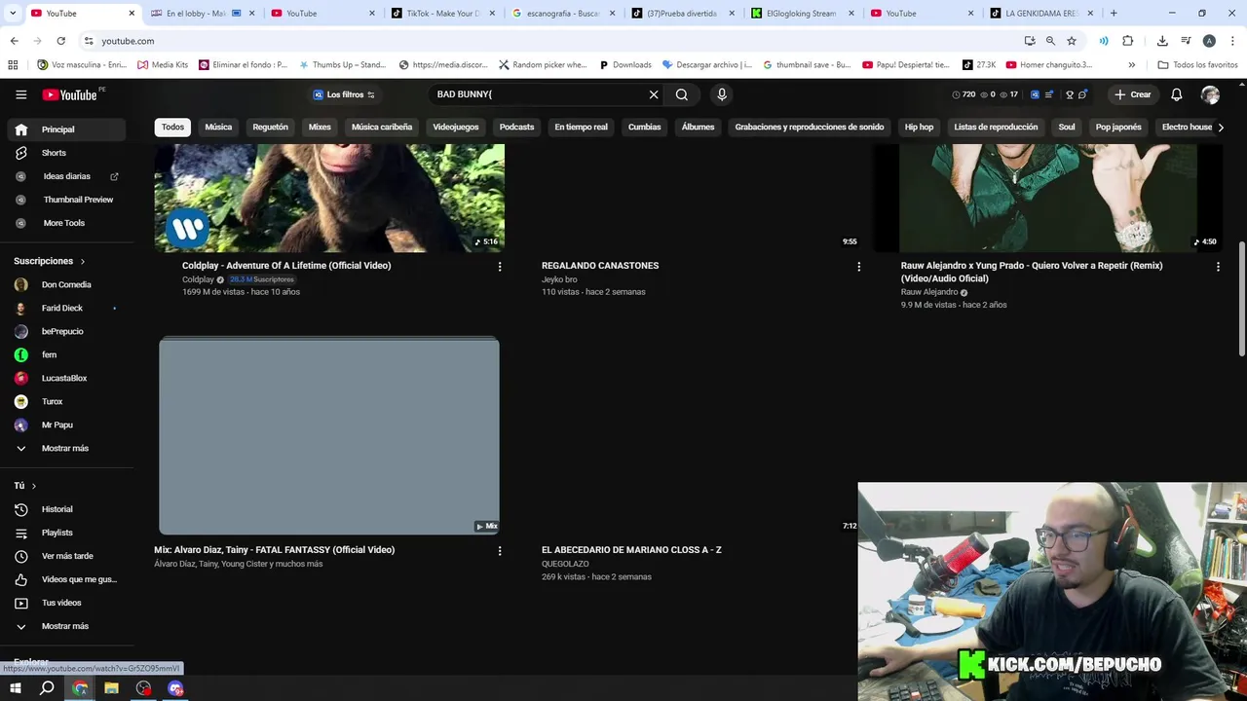Select the Reguetón filter chip

(x=270, y=127)
